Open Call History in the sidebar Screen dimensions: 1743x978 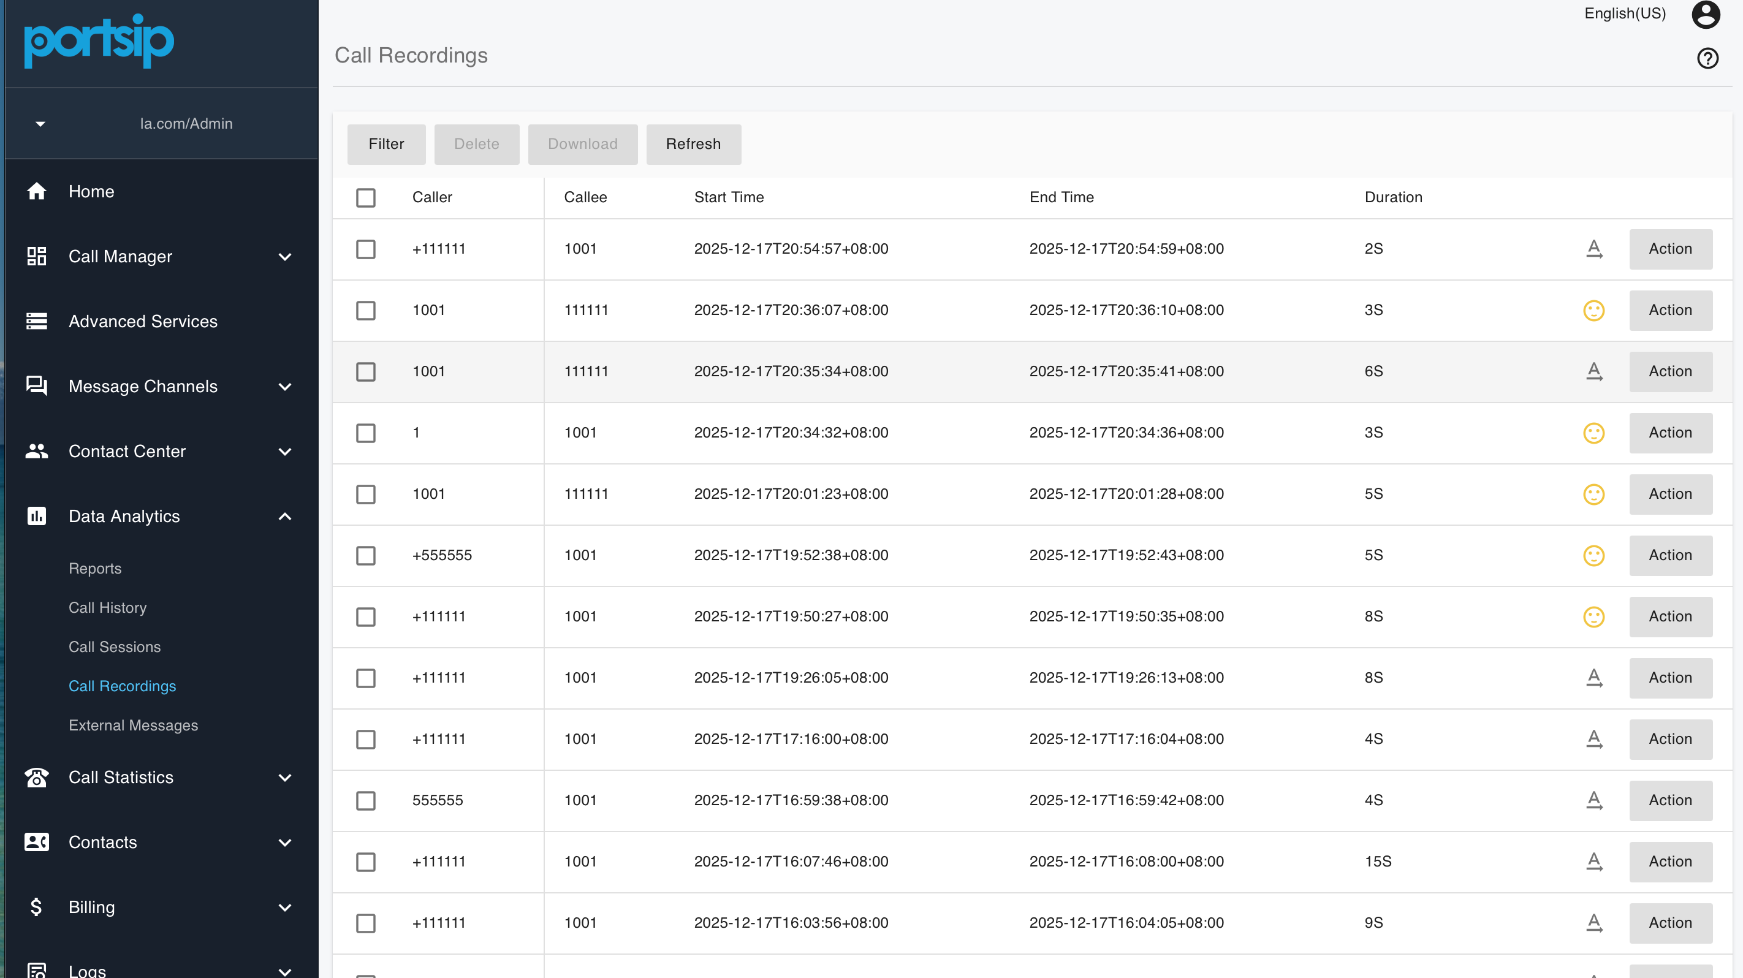[107, 607]
